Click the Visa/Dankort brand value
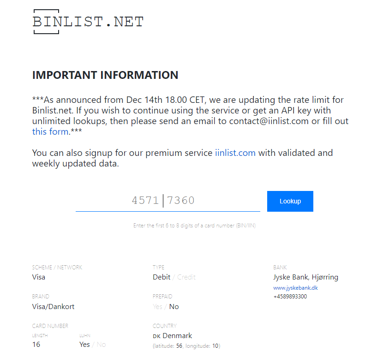 [x=53, y=307]
